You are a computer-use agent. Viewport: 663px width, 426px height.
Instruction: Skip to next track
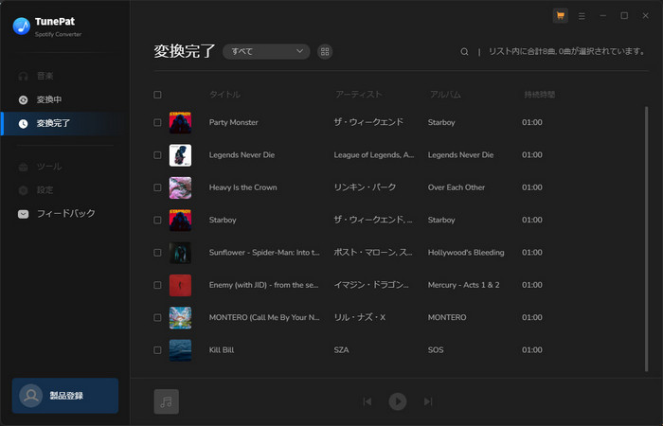(x=428, y=401)
